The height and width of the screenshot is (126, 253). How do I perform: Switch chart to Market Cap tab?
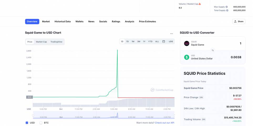(x=41, y=42)
